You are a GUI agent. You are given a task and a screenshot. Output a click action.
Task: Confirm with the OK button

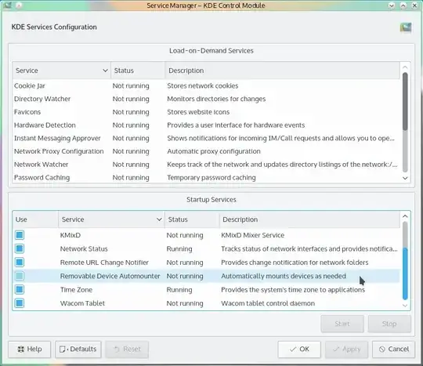[299, 350]
